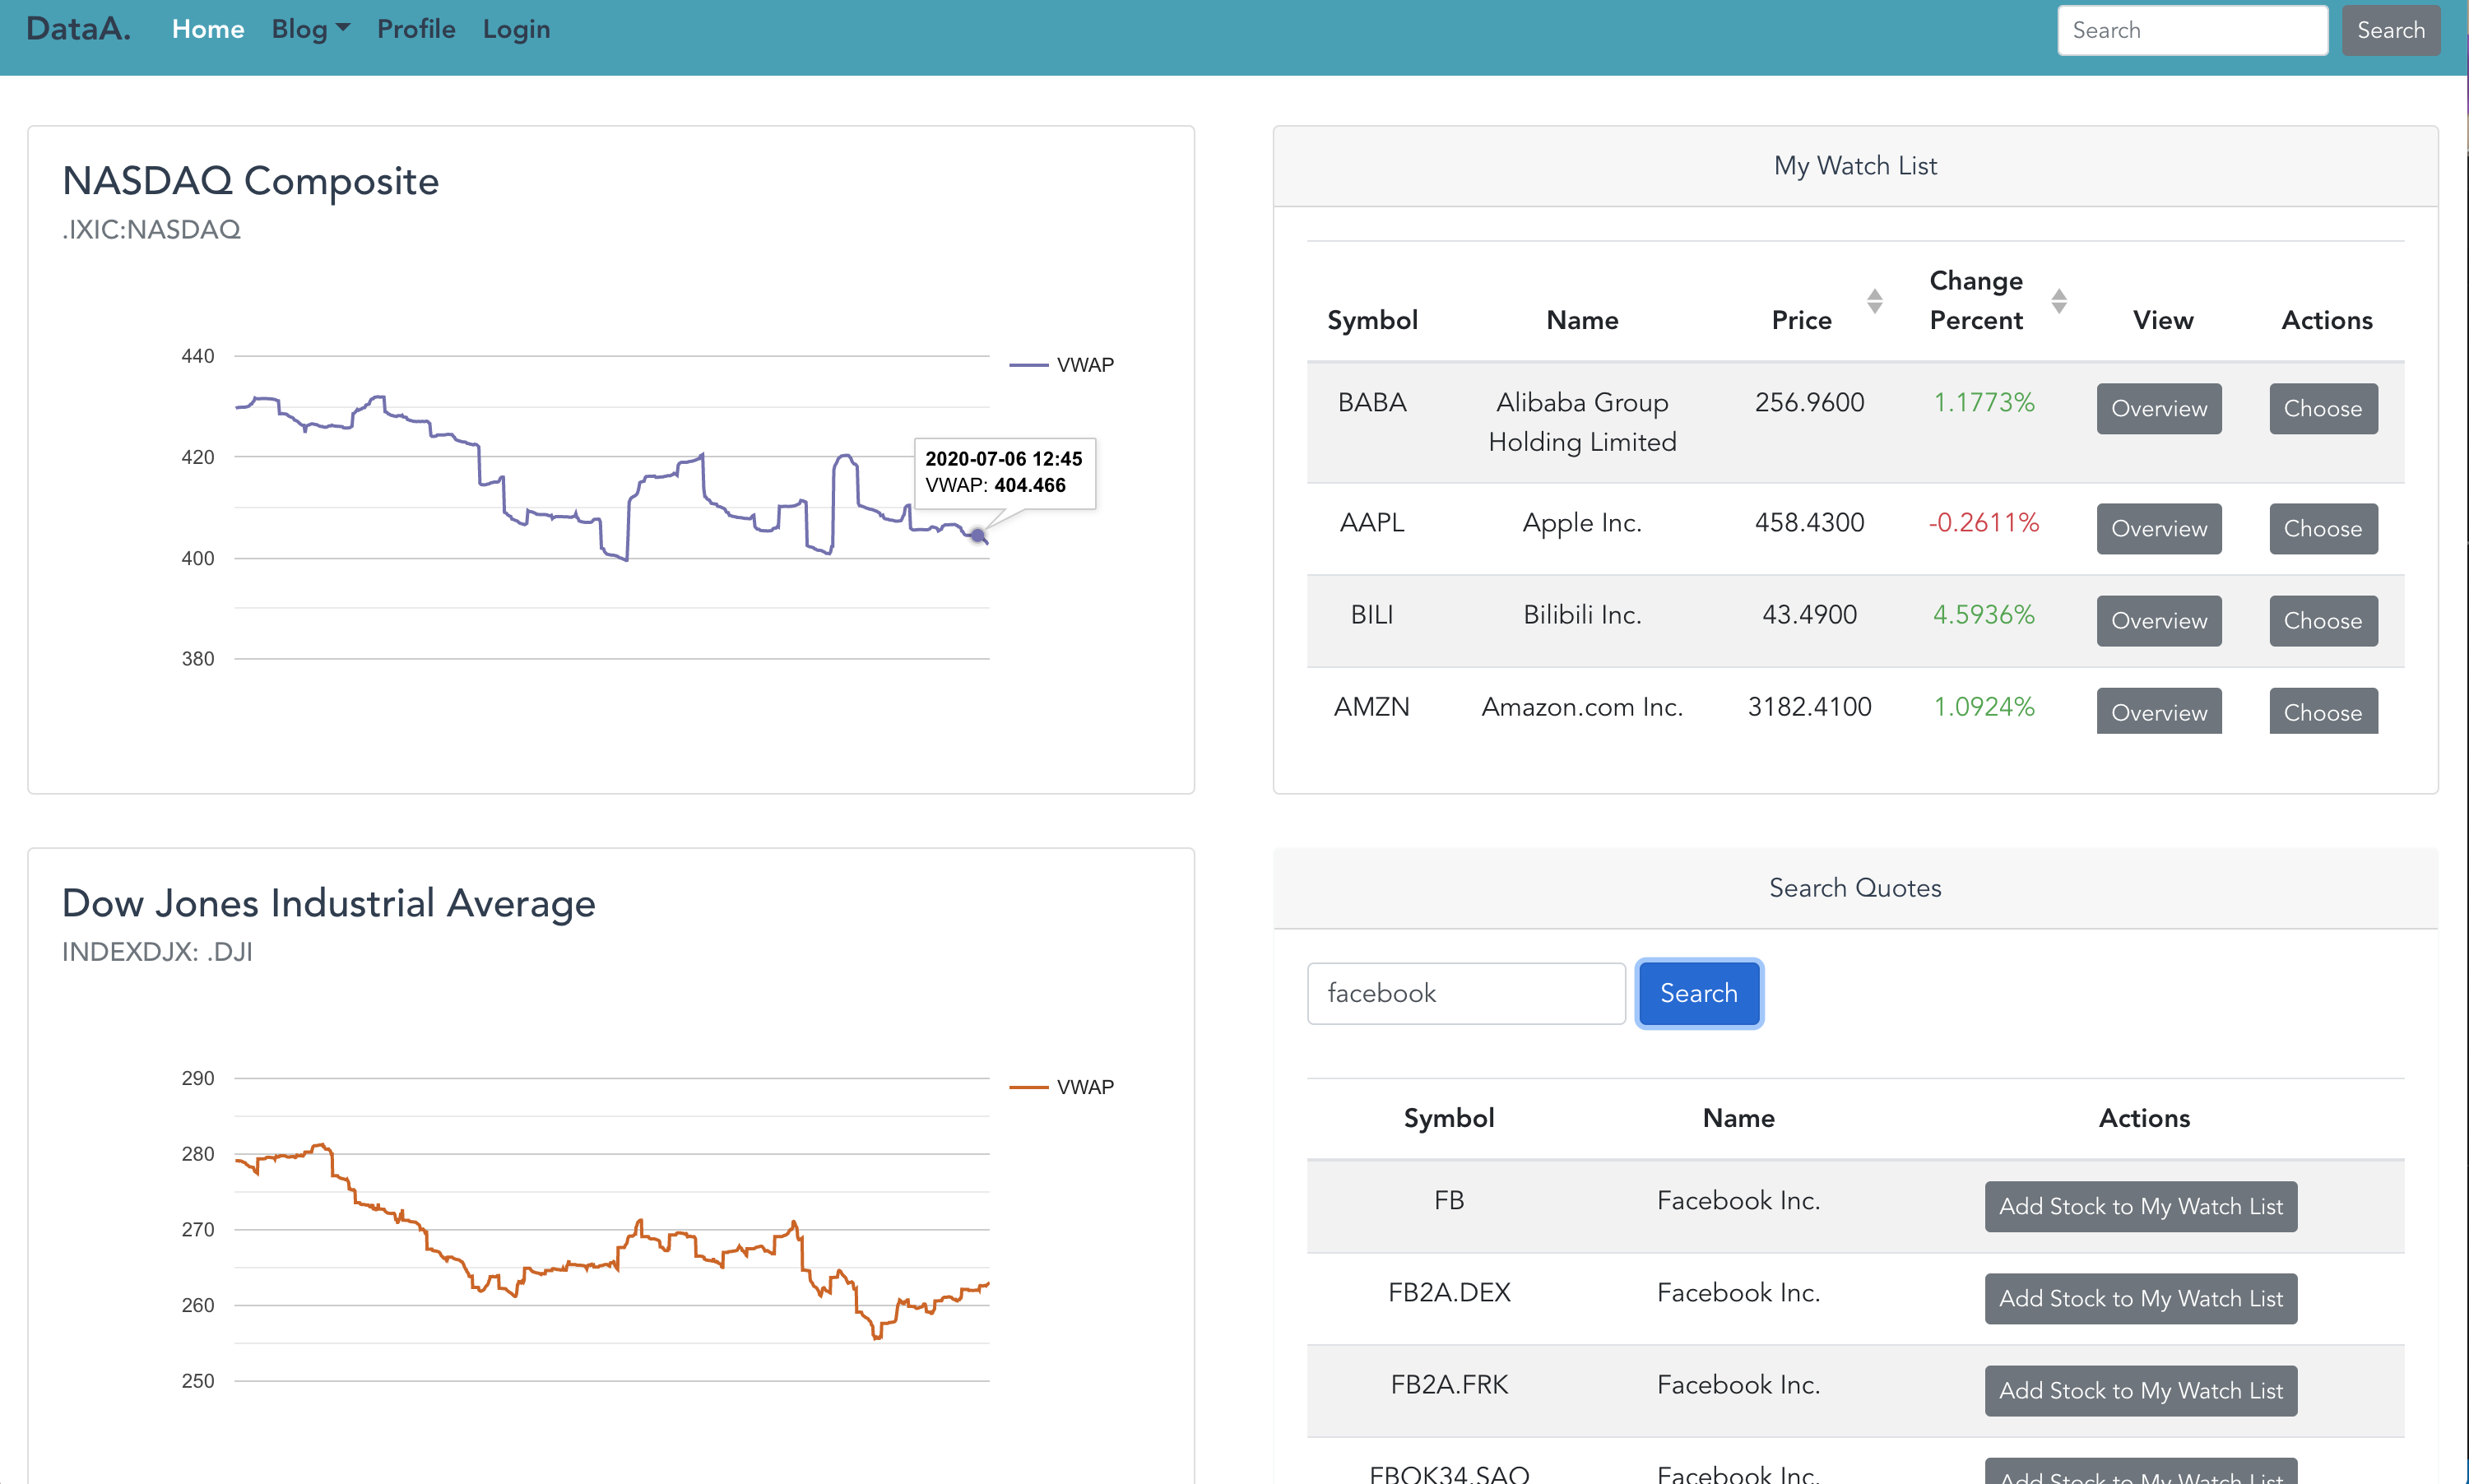Click the FB2A.DEX symbol cell

coord(1449,1292)
